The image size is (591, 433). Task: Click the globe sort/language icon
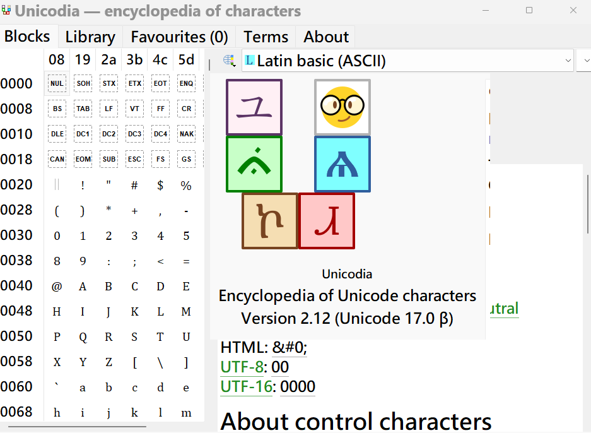point(229,61)
